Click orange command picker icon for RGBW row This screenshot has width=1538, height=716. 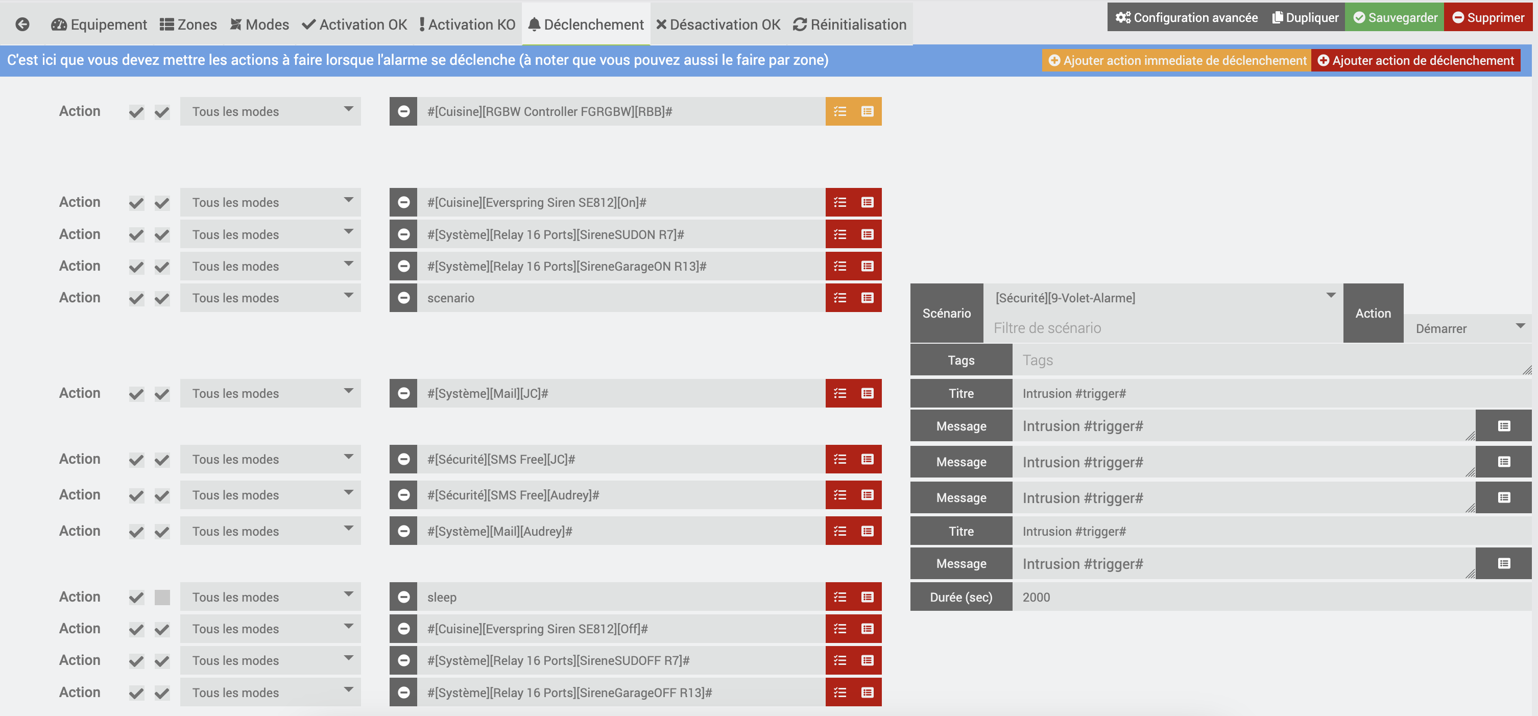(868, 112)
